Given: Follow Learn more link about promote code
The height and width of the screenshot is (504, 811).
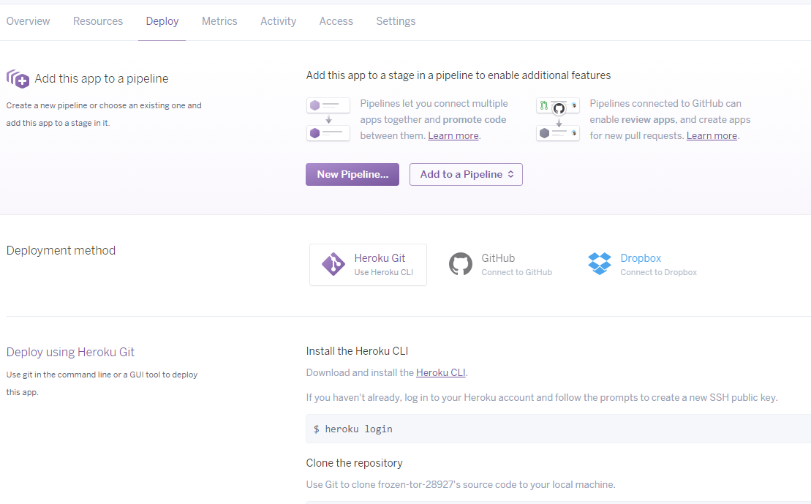Looking at the screenshot, I should point(453,135).
